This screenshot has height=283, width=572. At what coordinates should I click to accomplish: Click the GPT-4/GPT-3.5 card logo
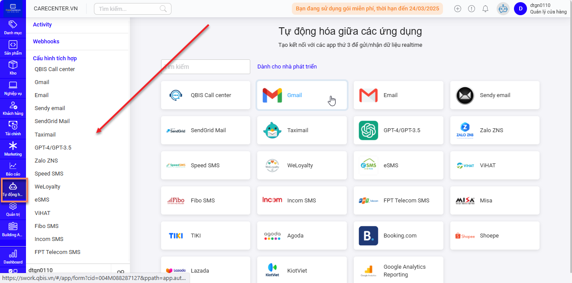368,130
